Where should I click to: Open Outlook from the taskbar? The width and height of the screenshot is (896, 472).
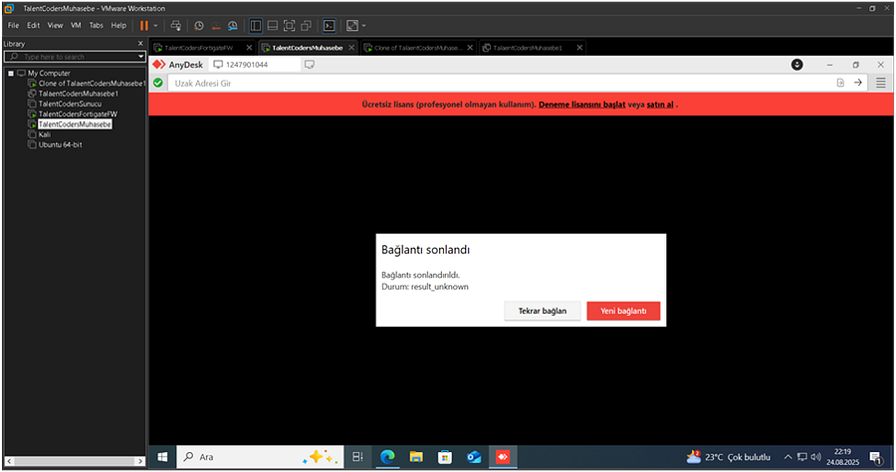(474, 457)
